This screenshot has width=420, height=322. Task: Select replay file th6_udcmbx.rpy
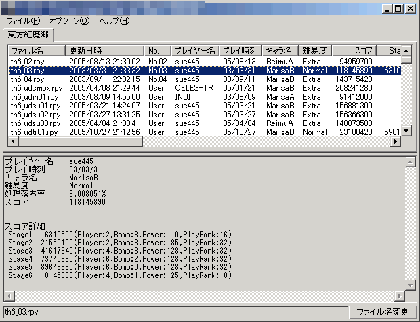pos(37,88)
